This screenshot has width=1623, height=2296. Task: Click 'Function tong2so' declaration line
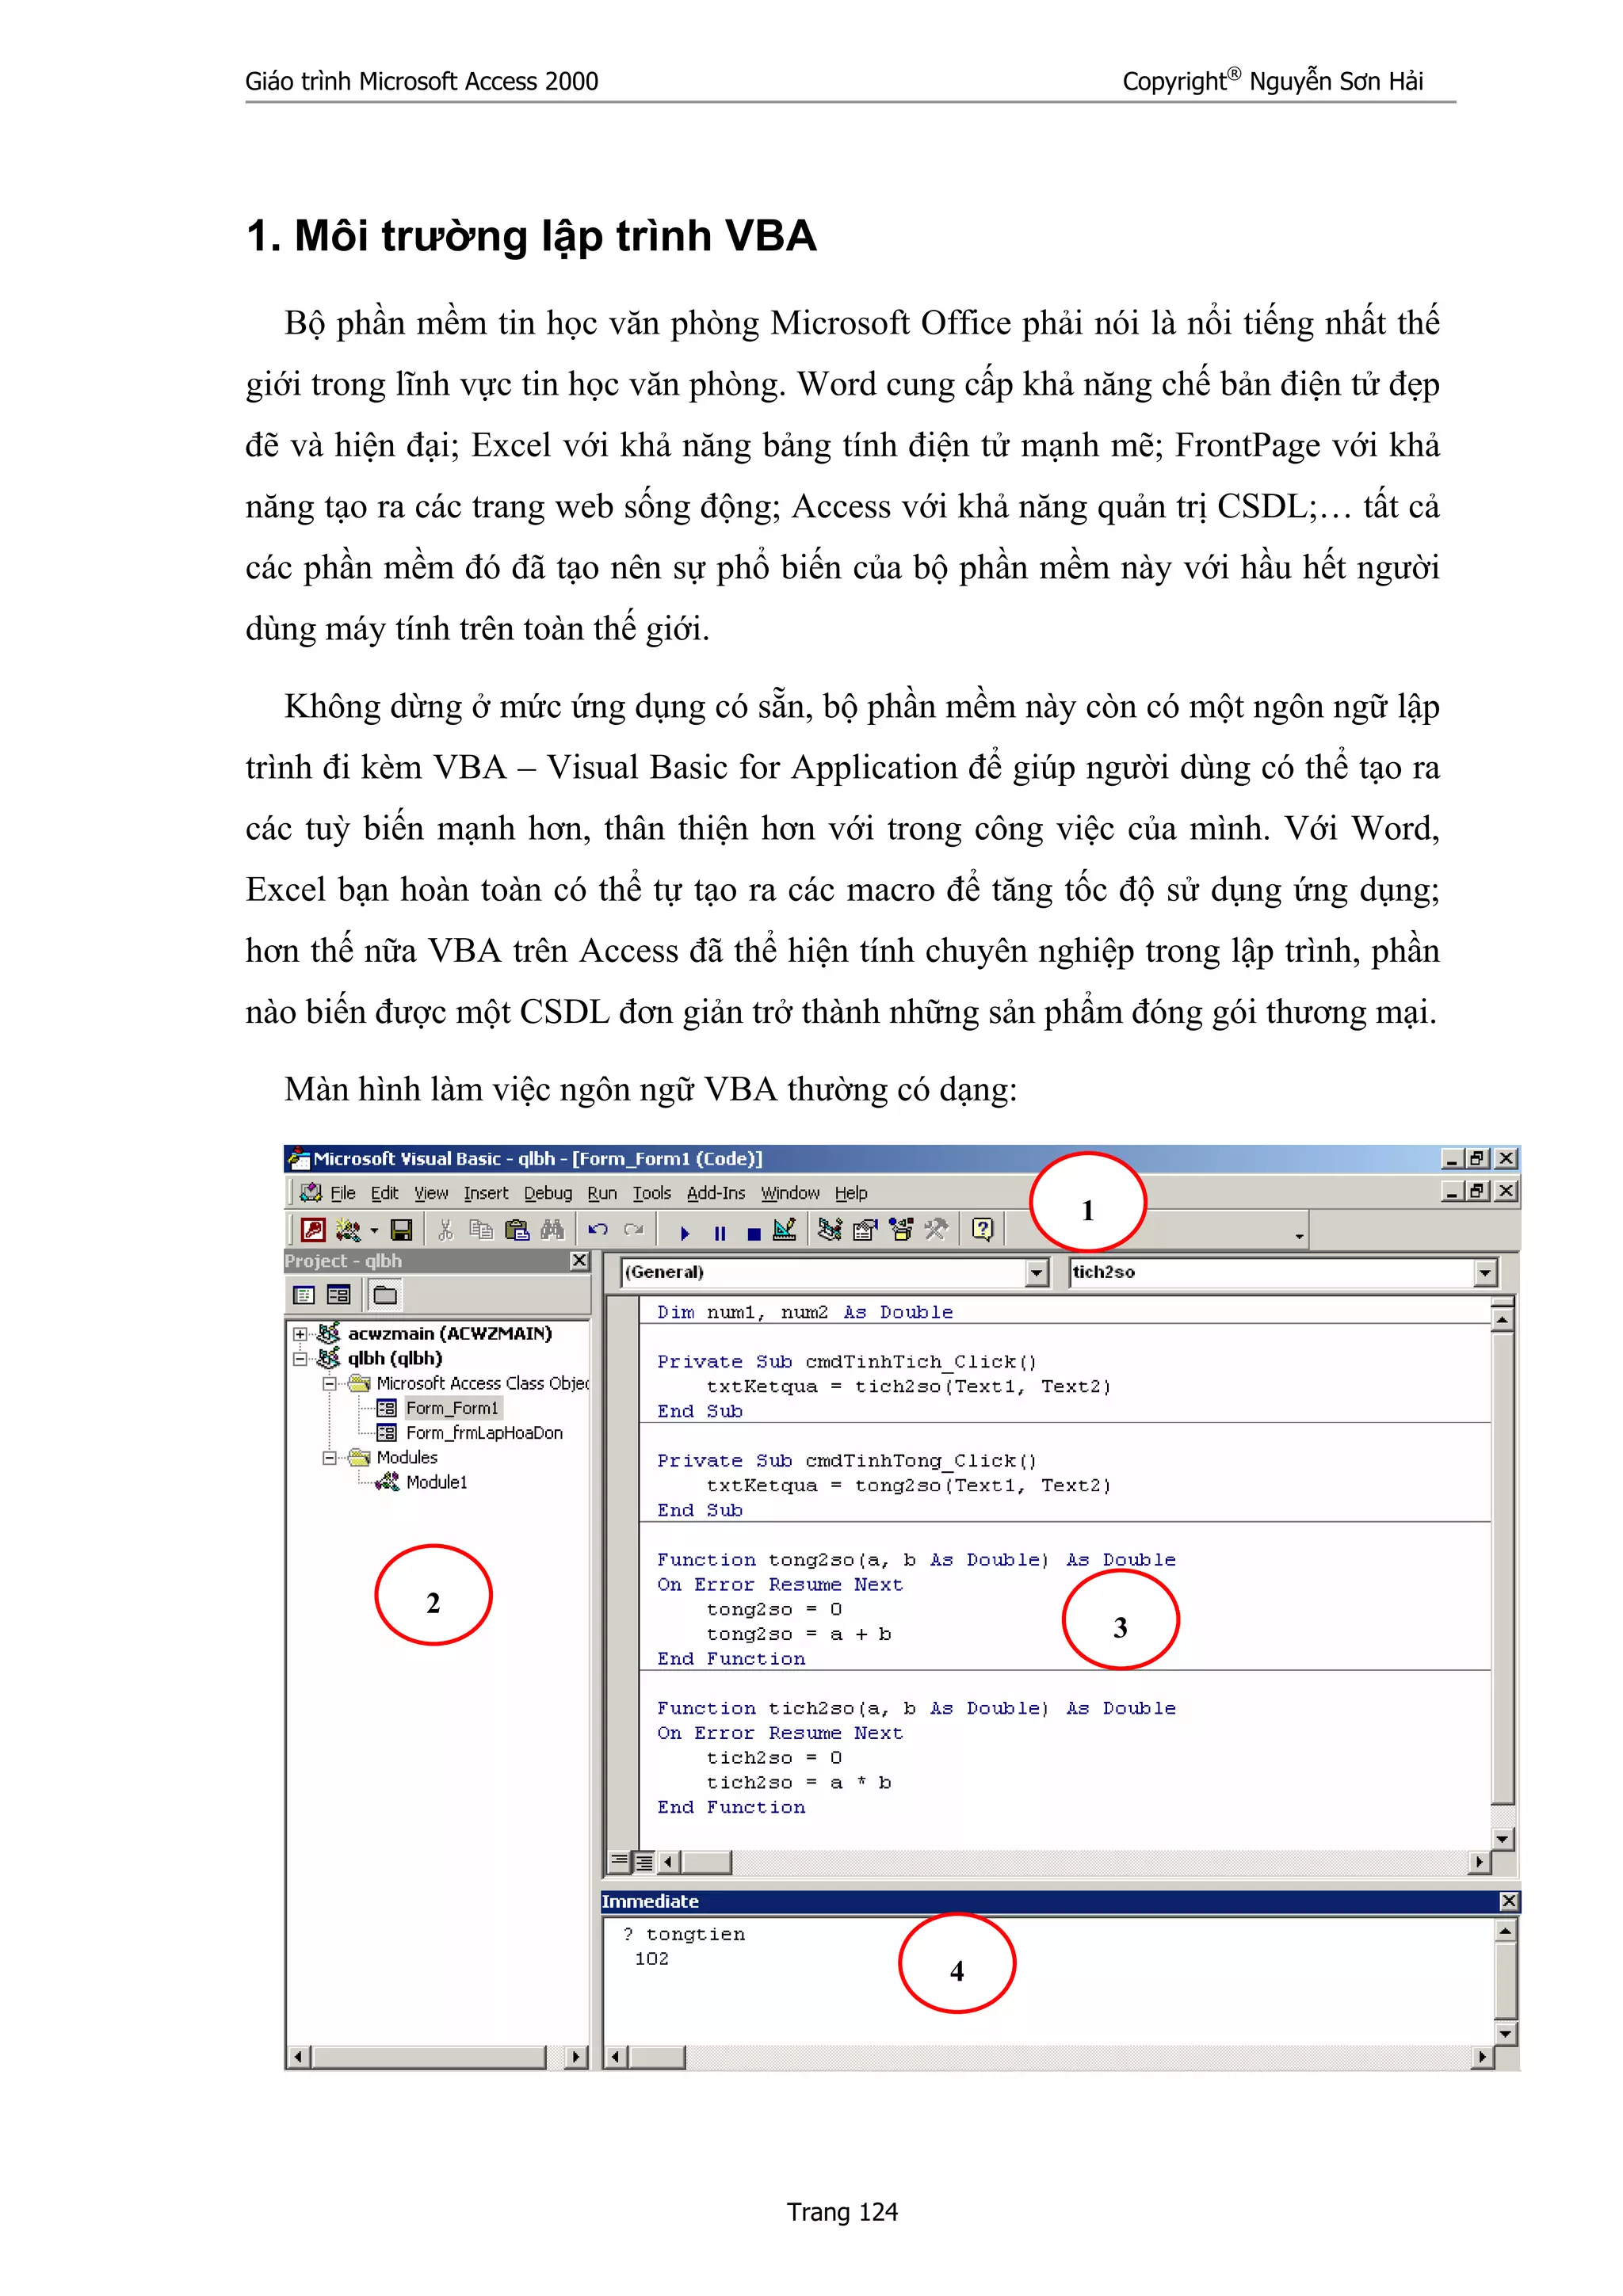(x=916, y=1559)
